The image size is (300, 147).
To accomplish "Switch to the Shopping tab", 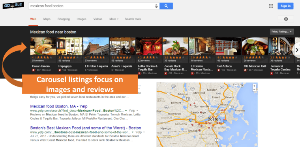I will (x=64, y=19).
